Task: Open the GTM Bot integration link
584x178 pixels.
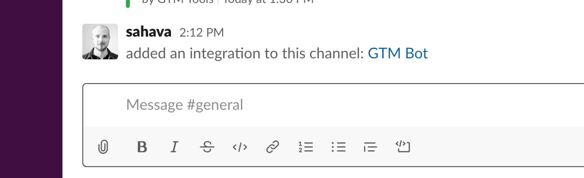Action: point(398,53)
